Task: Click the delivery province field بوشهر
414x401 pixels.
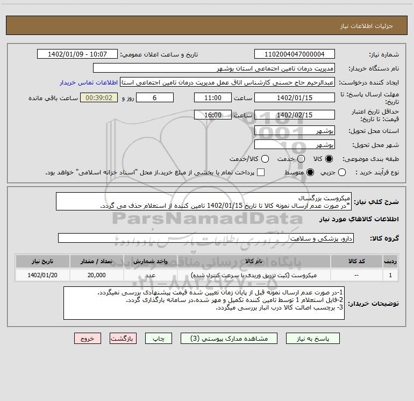Action: click(x=295, y=131)
